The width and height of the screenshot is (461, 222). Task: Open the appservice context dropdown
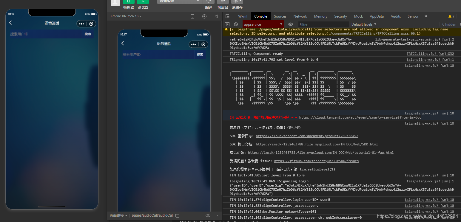[x=263, y=24]
